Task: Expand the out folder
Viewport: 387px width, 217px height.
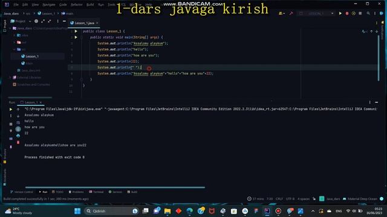Action: click(x=15, y=42)
